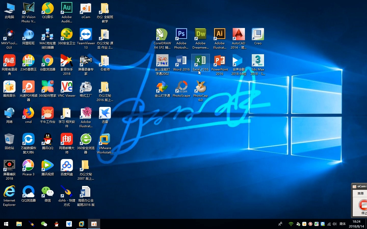Image resolution: width=367 pixels, height=229 pixels.
Task: Select the QQ音乐 desktop icon
Action: tap(48, 11)
